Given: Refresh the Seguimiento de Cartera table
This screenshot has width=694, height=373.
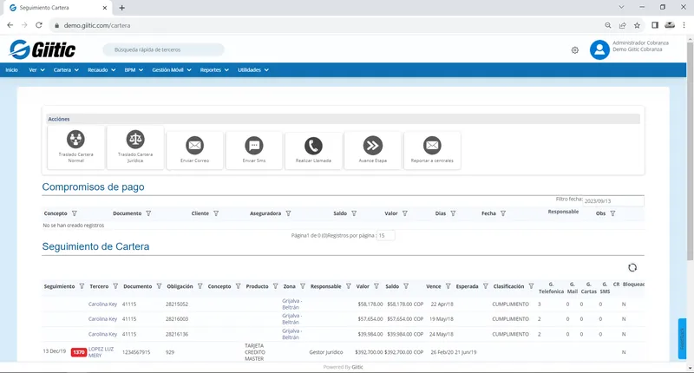Looking at the screenshot, I should coord(632,267).
